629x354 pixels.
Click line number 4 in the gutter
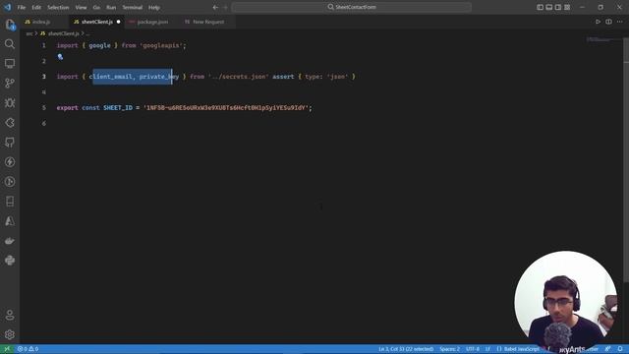[x=44, y=92]
